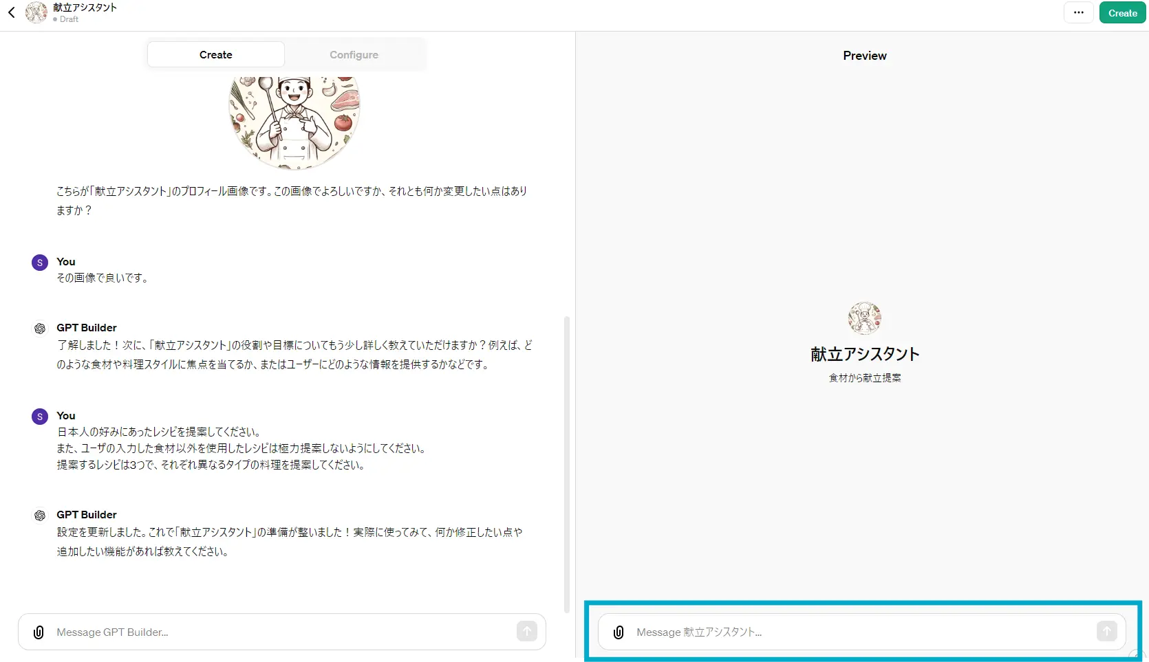Viewport: 1149px width, 662px height.
Task: Click the back arrow to leave the builder
Action: 11,12
